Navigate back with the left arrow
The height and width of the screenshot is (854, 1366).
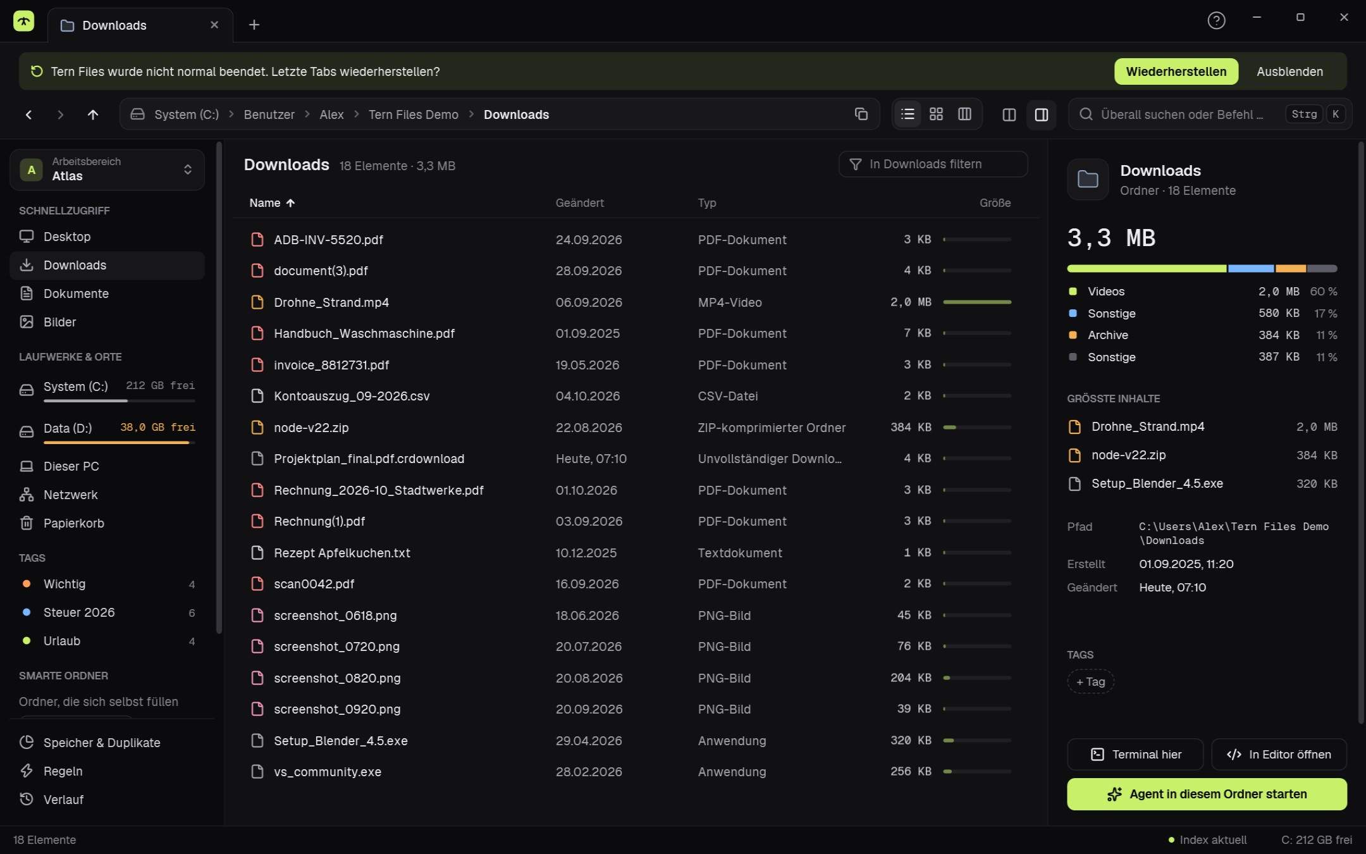[x=28, y=114]
